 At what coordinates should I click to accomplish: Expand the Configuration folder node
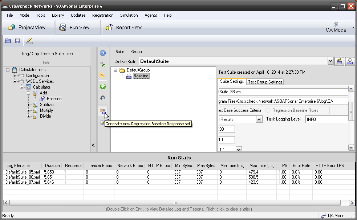coord(15,76)
